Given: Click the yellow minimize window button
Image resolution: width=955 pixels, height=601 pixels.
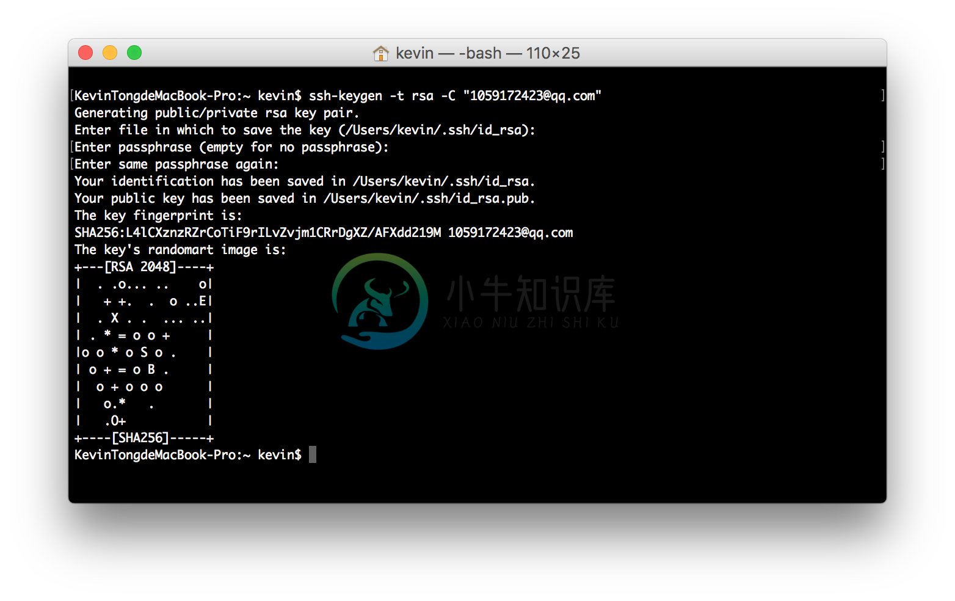Looking at the screenshot, I should (110, 53).
